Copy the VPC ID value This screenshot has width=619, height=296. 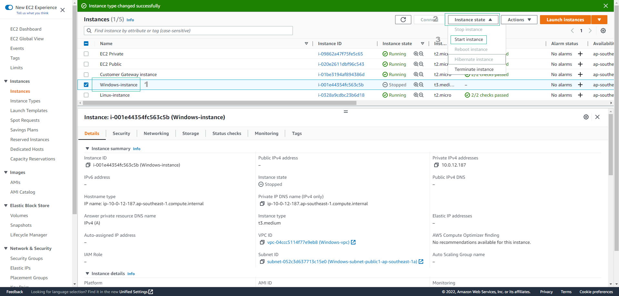pyautogui.click(x=262, y=242)
